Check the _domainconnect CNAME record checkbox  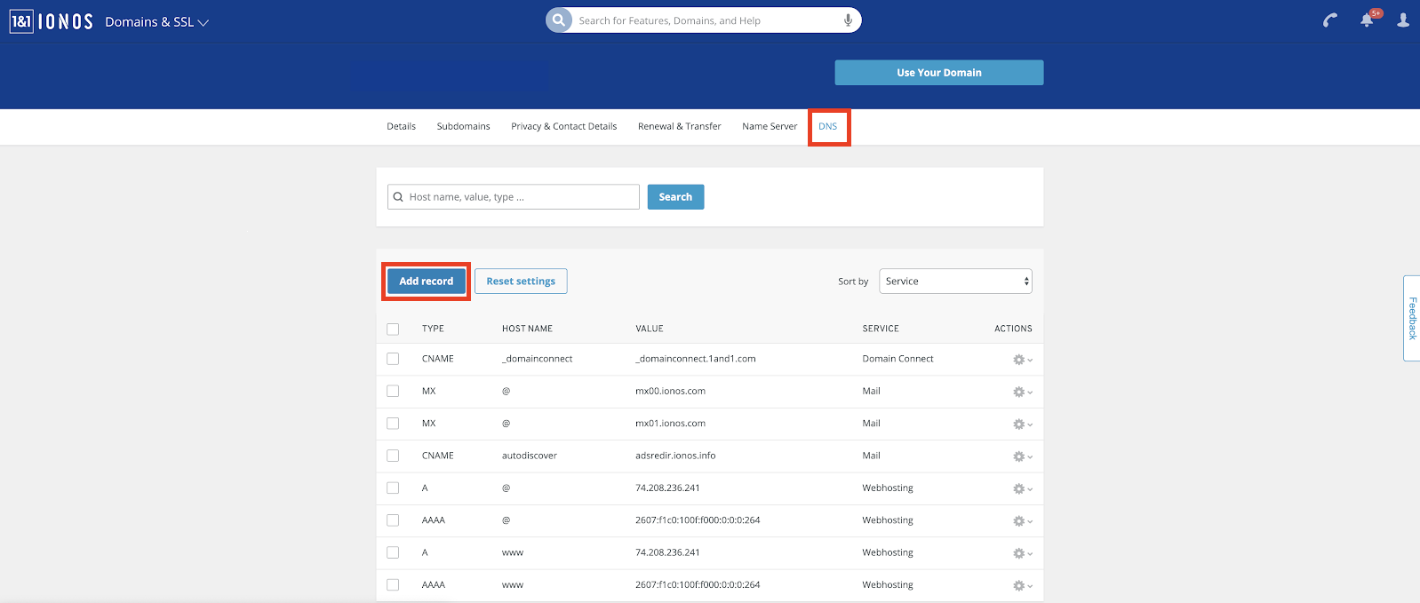[x=393, y=359]
